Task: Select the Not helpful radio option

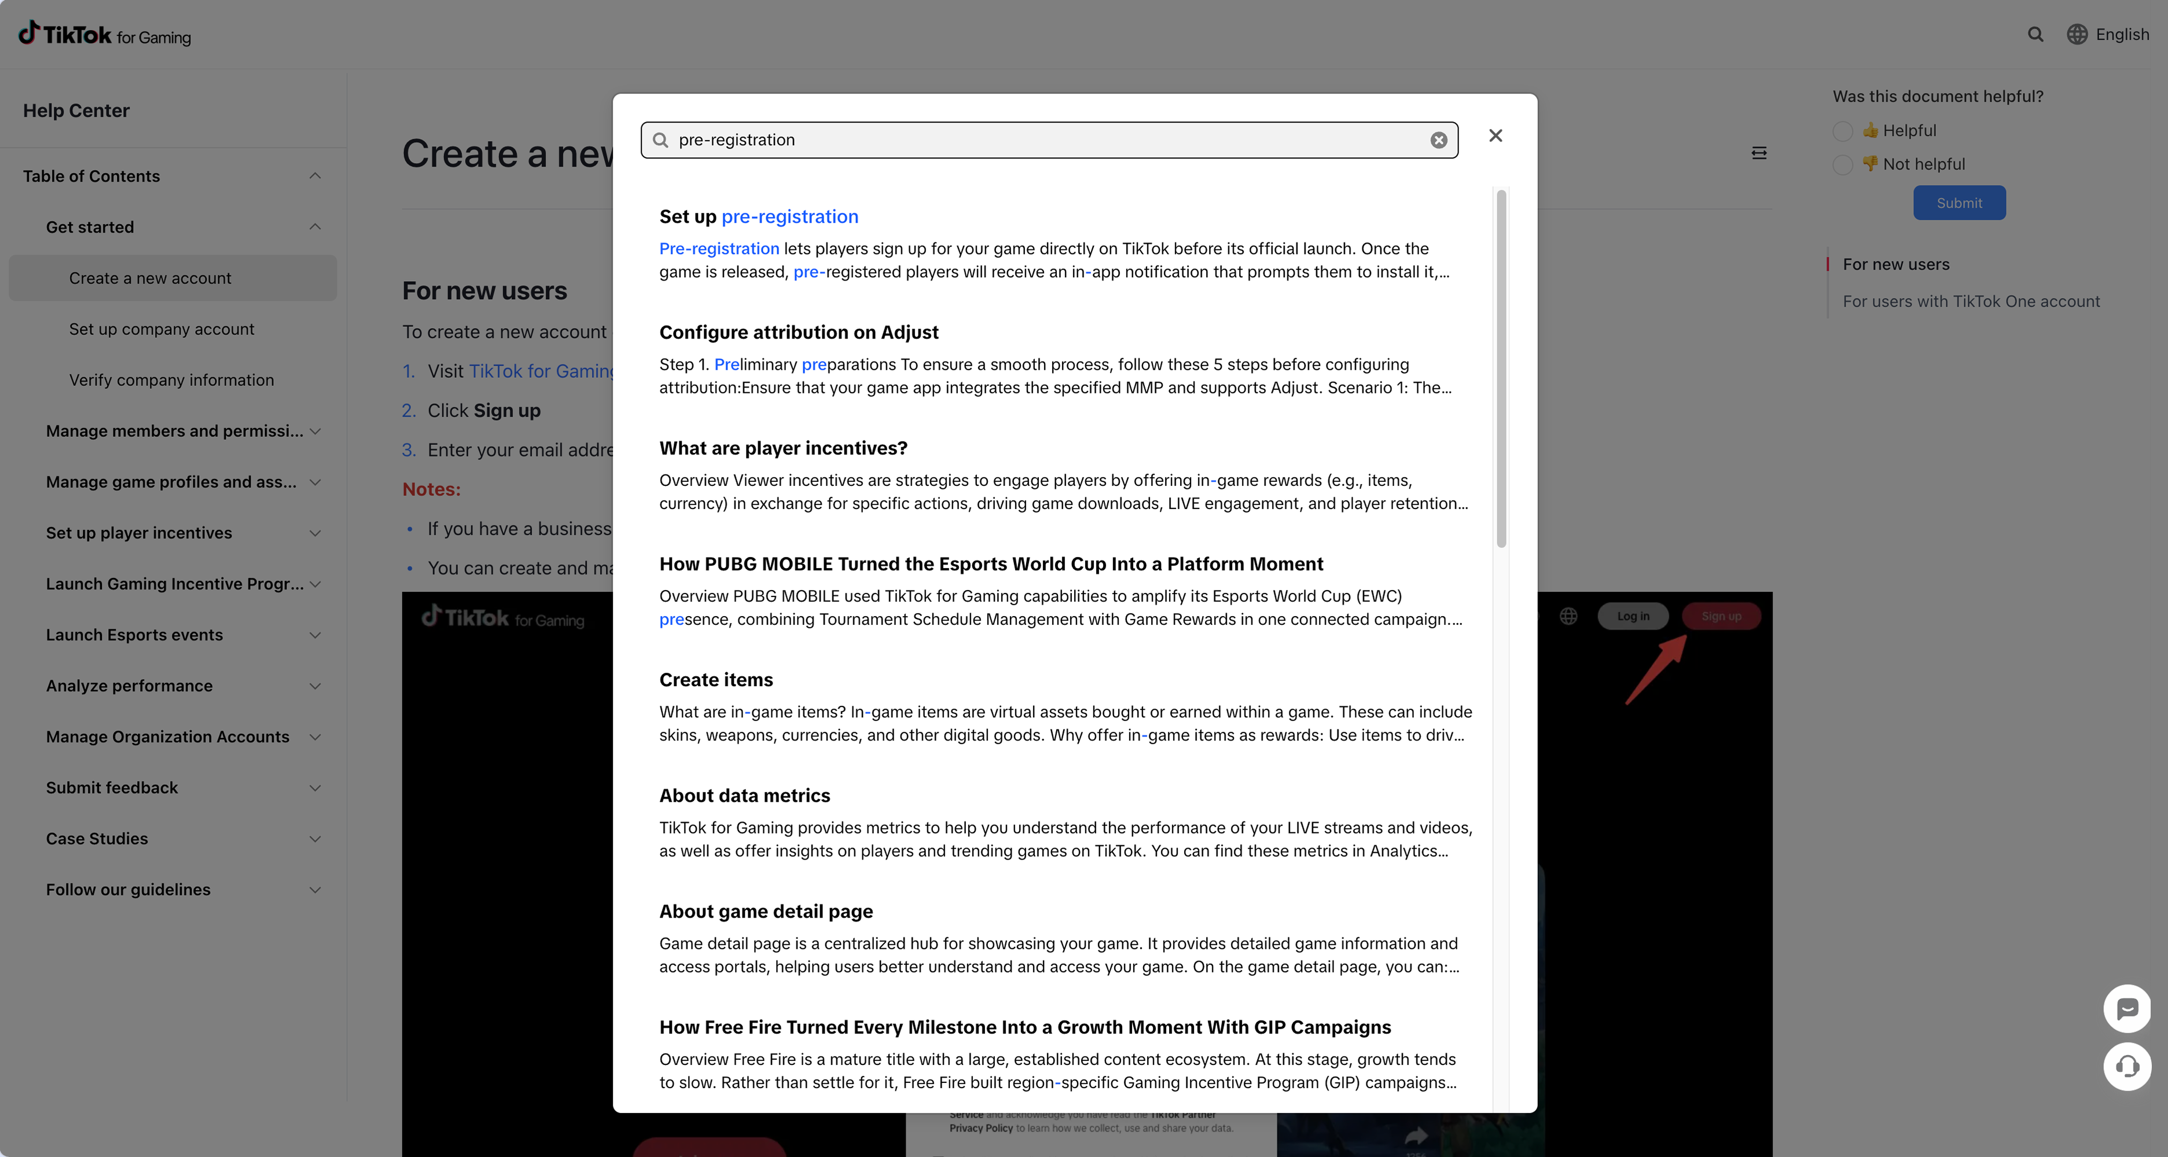Action: (x=1842, y=165)
